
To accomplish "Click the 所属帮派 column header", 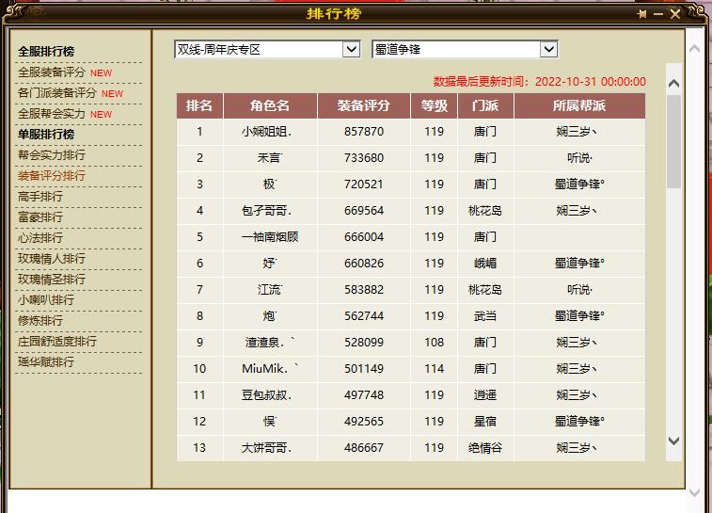I will coord(579,105).
